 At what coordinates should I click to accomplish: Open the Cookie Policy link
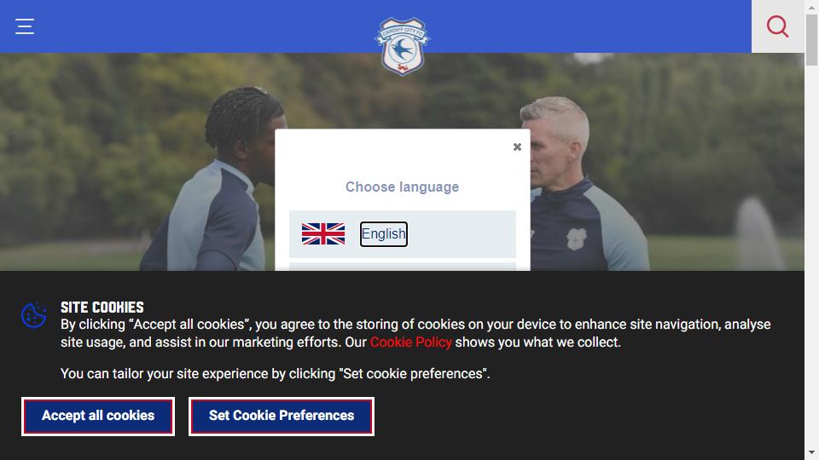pos(411,342)
